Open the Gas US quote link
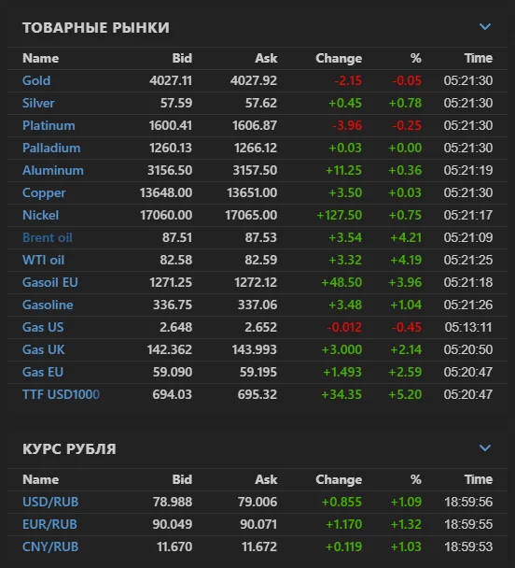Screen dimensions: 515x568 [43, 328]
